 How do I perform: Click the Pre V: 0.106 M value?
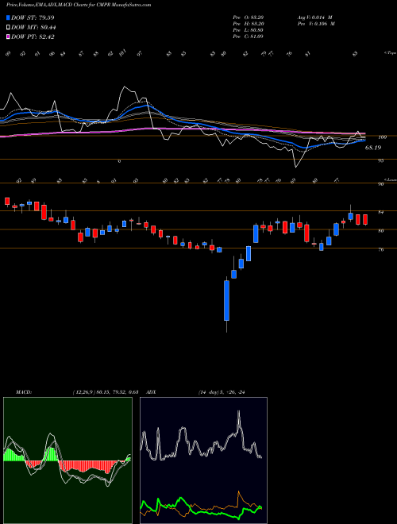click(315, 24)
